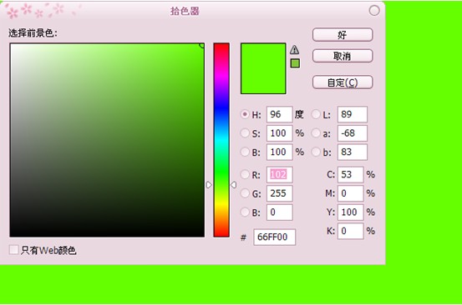Click the large green new color preview swatch
This screenshot has width=462, height=305.
(263, 68)
